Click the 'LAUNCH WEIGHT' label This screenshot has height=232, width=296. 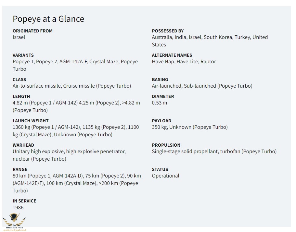[x=31, y=121]
